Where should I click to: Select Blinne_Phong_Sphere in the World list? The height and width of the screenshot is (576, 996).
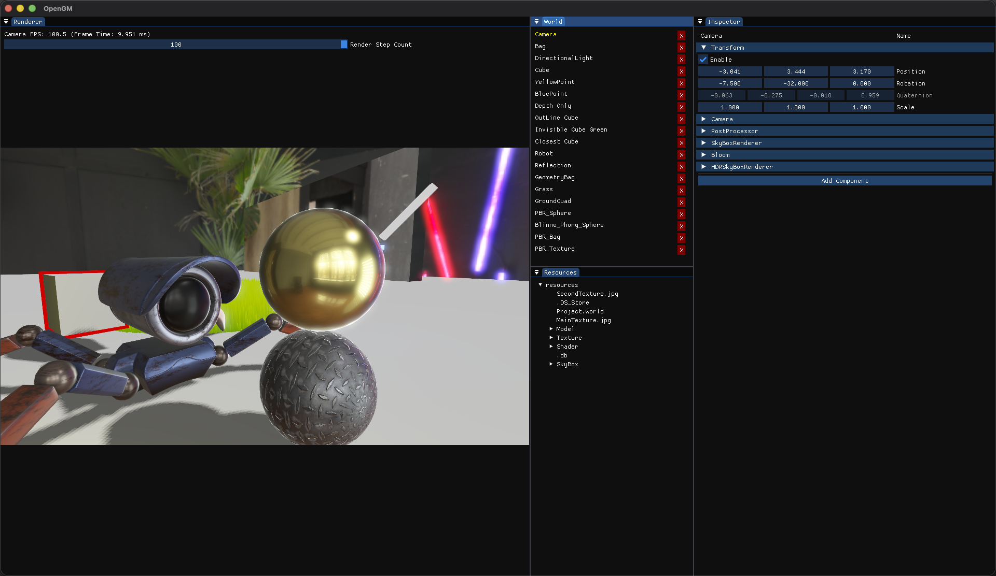tap(569, 225)
